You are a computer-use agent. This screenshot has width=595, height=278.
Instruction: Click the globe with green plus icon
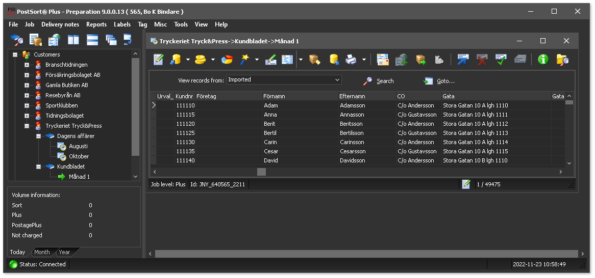click(402, 60)
